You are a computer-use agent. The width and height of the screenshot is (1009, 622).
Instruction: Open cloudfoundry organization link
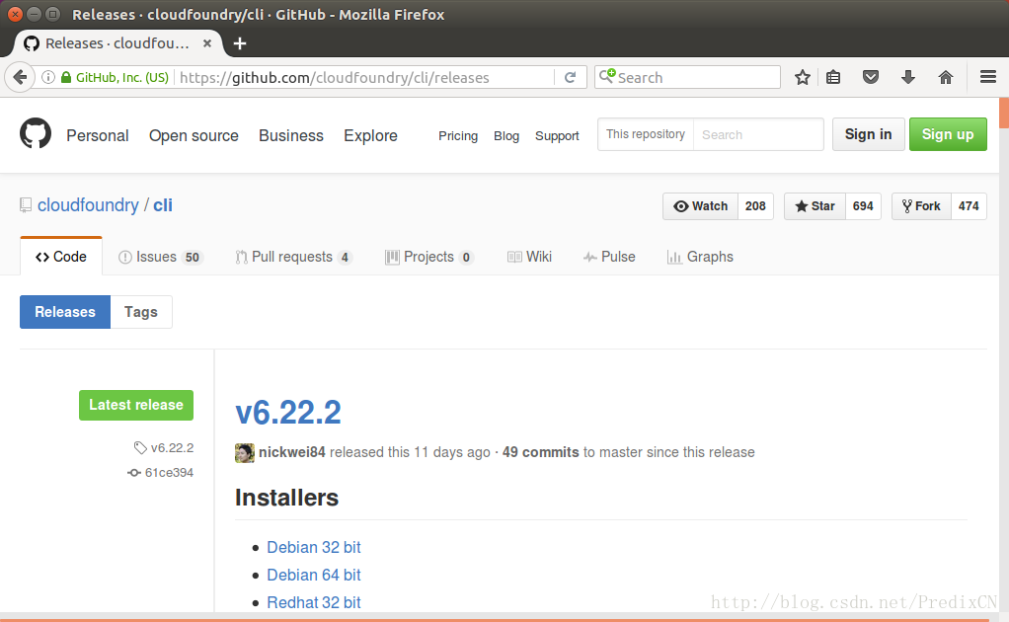tap(88, 205)
